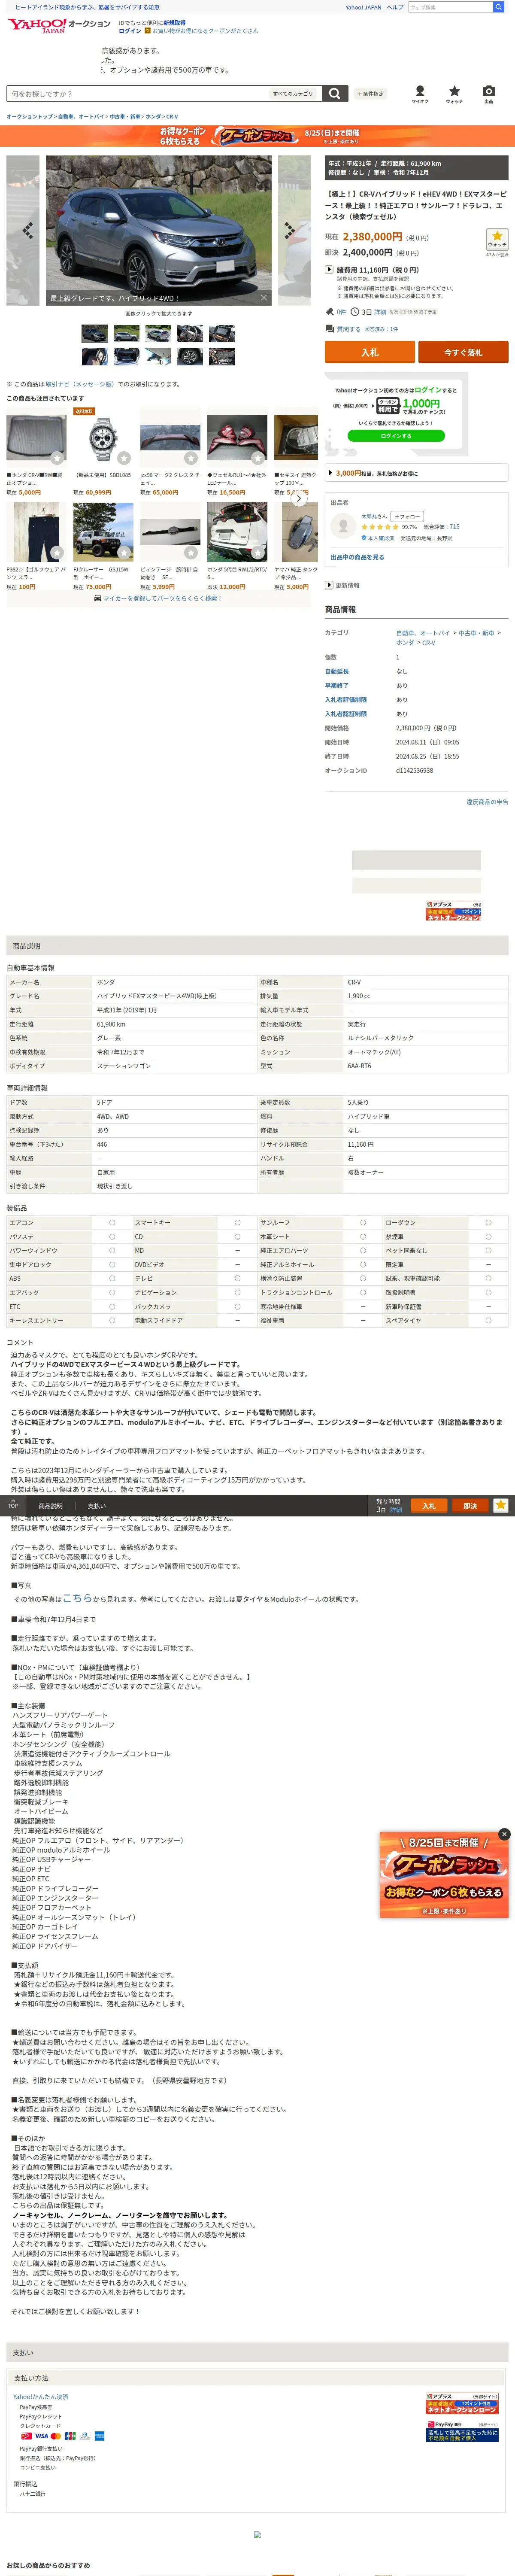Image resolution: width=515 pixels, height=2576 pixels.
Task: Open 出品中の商品を見る link
Action: 357,557
